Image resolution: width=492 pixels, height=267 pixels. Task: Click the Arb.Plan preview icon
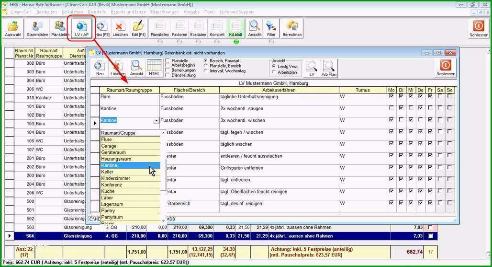click(x=328, y=69)
